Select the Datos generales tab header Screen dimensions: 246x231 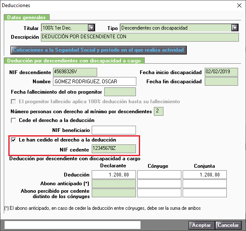pos(27,17)
